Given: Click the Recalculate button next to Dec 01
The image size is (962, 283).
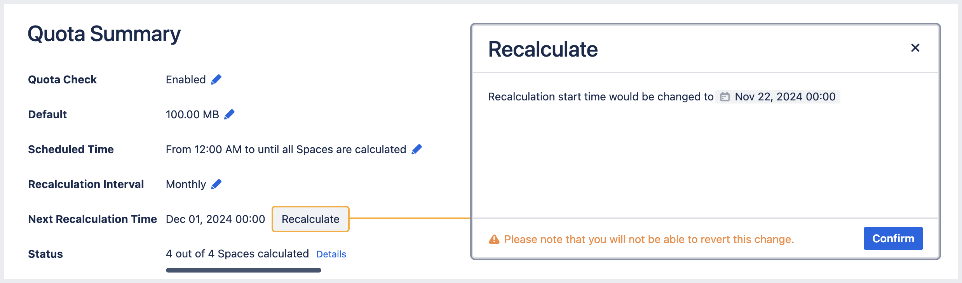Looking at the screenshot, I should click(x=310, y=219).
